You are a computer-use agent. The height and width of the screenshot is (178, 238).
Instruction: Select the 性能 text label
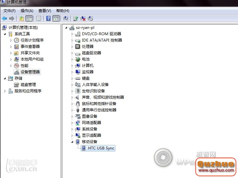coord(24,66)
